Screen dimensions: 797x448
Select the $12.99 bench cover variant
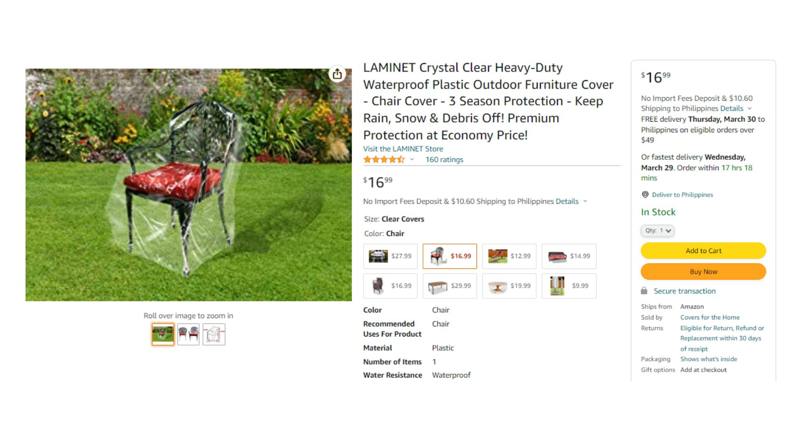click(509, 256)
